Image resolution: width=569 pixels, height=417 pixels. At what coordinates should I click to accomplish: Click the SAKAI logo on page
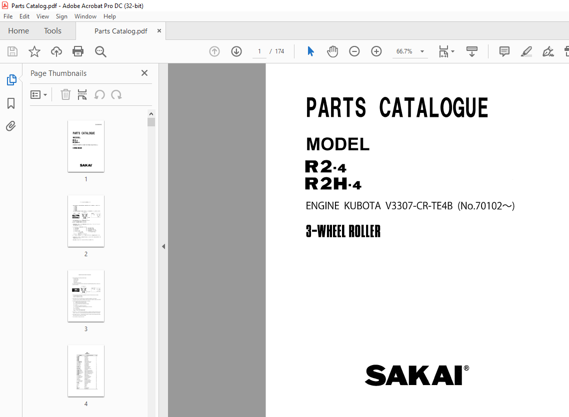(x=416, y=376)
